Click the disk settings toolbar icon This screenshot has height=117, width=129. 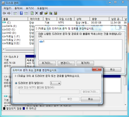click(55, 13)
